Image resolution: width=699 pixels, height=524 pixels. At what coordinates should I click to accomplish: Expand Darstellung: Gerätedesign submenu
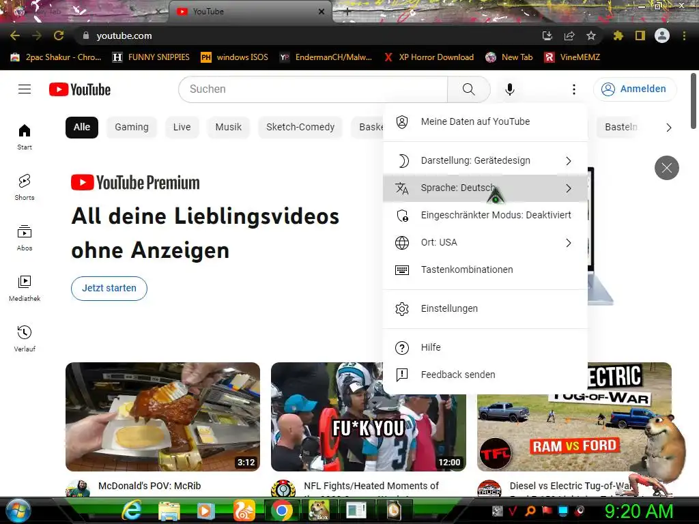click(x=485, y=160)
